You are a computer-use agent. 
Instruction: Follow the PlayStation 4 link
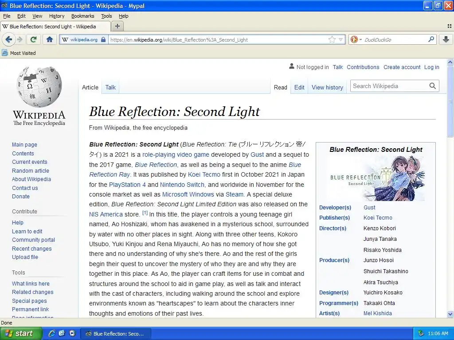click(127, 185)
